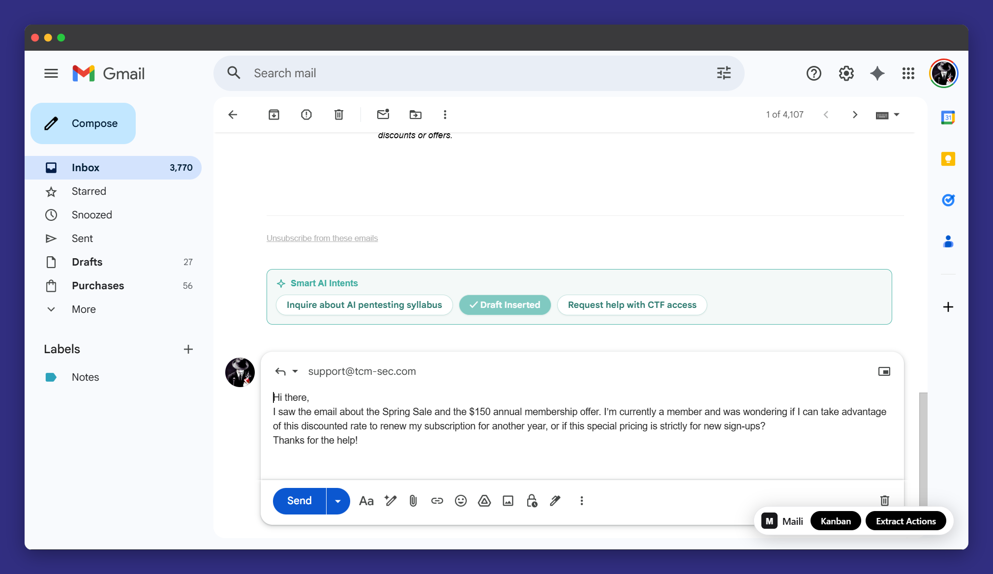Report this email as spam

[306, 115]
